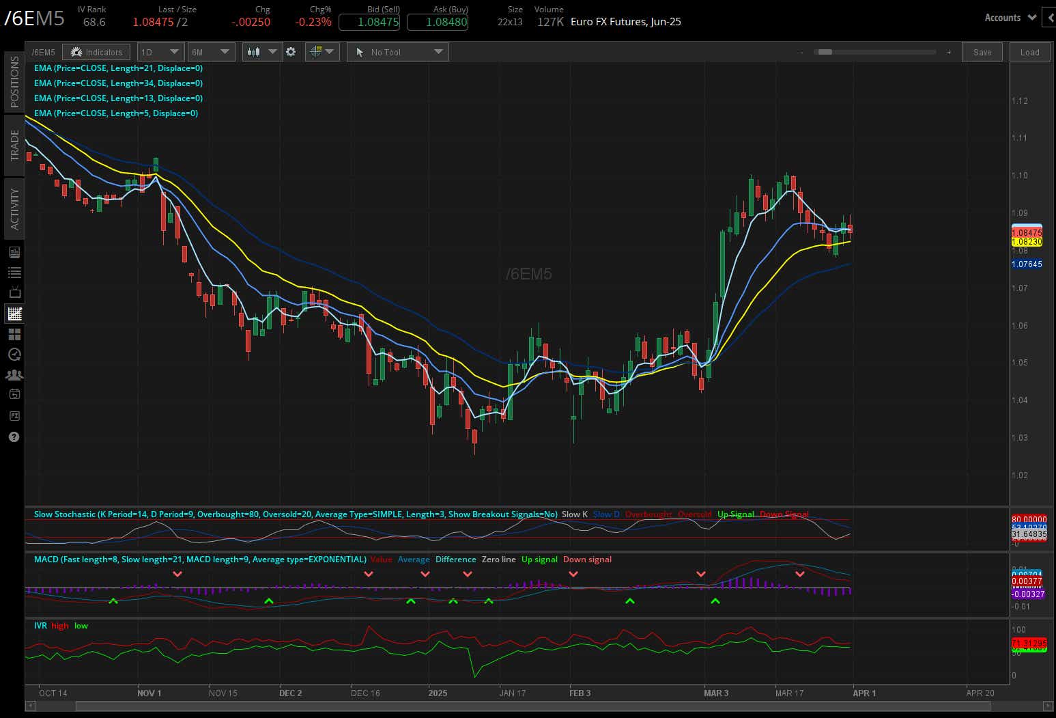Expand the No Tool dropdown
This screenshot has width=1056, height=718.
[398, 51]
